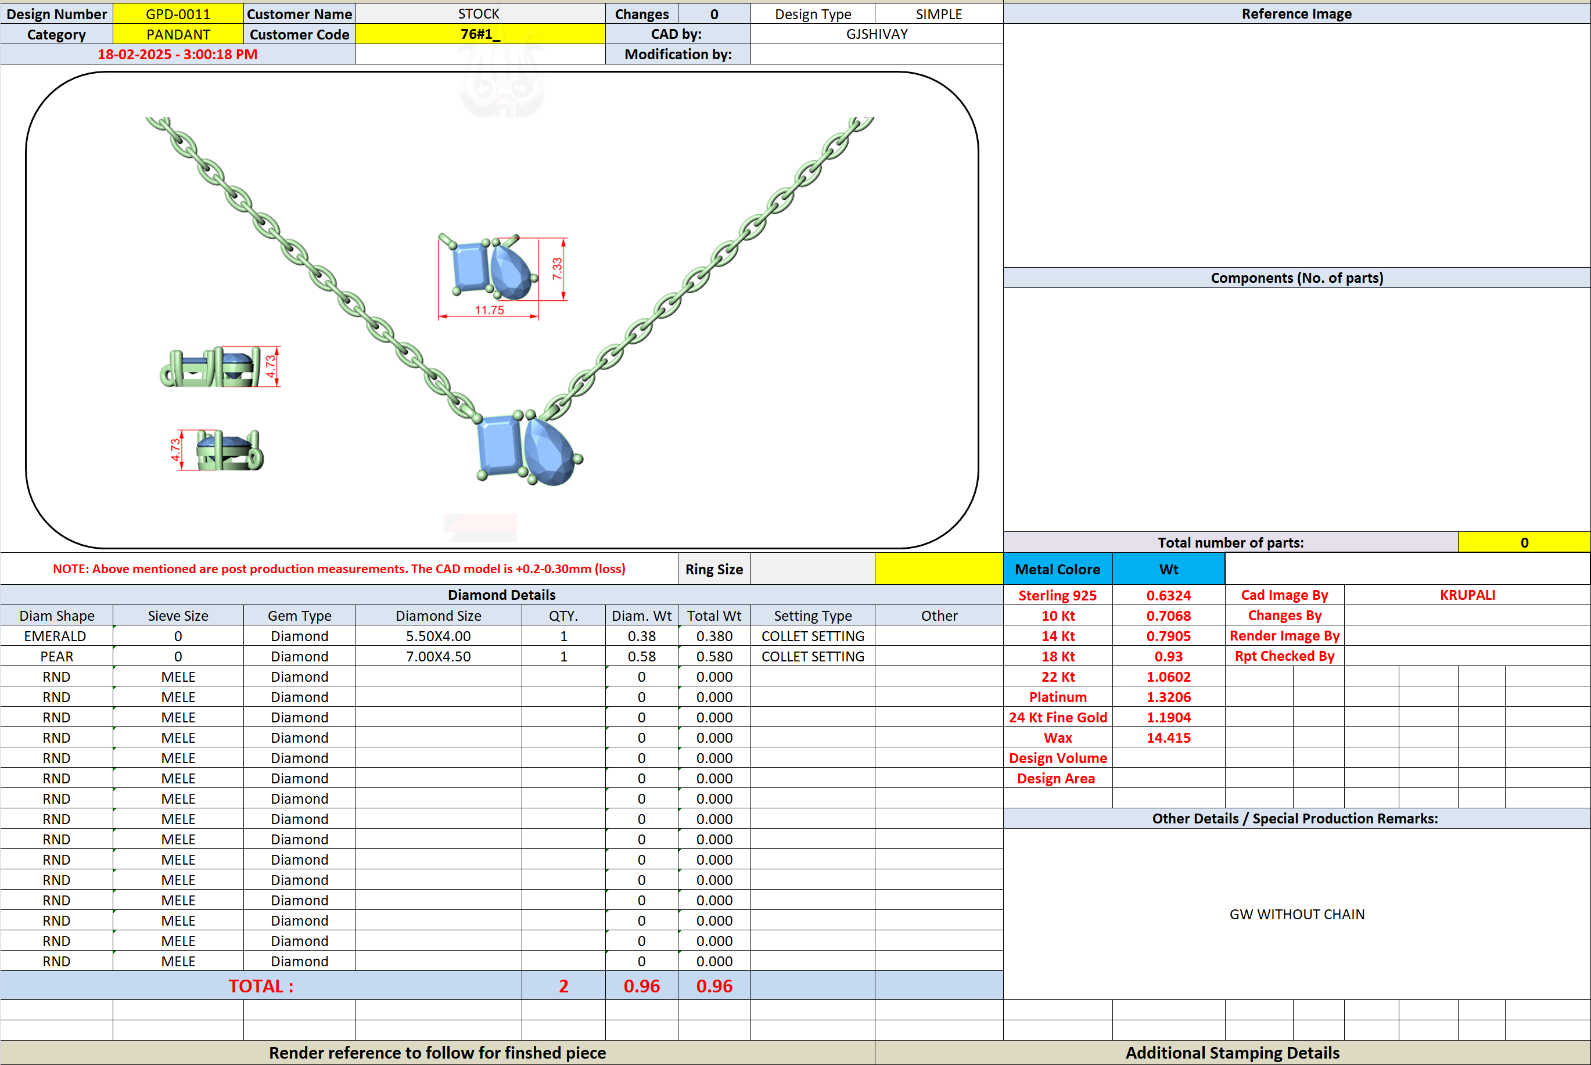This screenshot has height=1065, width=1591.
Task: Click the Additional Stamping Details footer
Action: [x=1232, y=1053]
